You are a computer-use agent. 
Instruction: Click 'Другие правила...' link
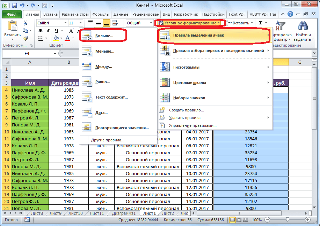pyautogui.click(x=108, y=140)
